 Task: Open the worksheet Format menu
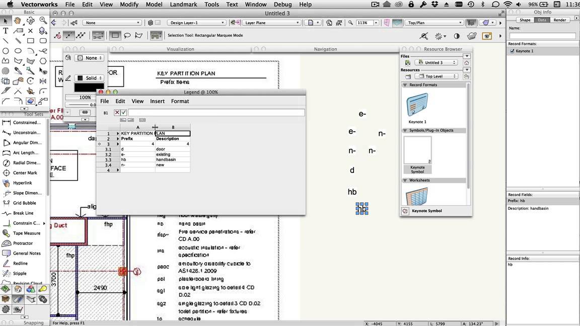point(180,101)
